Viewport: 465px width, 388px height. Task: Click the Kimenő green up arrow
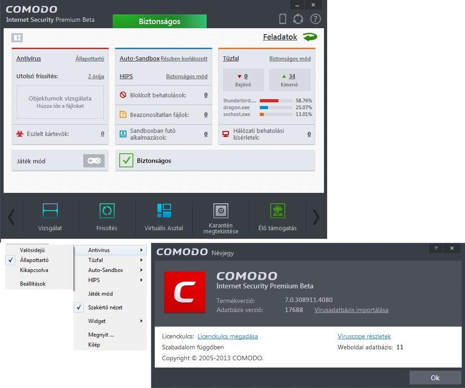coord(284,76)
